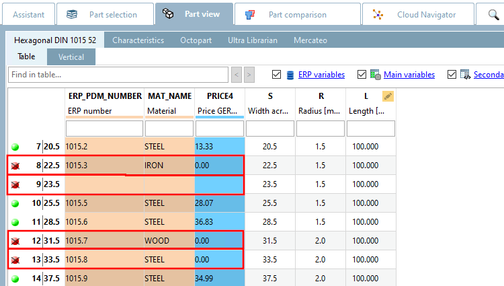Open the Vertical view tab
The height and width of the screenshot is (286, 504).
(x=71, y=57)
